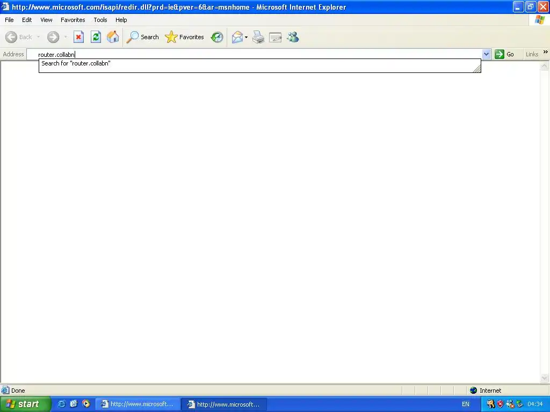Open the Favorites star toolbar button

[185, 37]
